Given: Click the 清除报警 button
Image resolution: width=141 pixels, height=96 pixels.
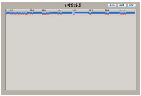Looking at the screenshot, I should click(x=122, y=6).
